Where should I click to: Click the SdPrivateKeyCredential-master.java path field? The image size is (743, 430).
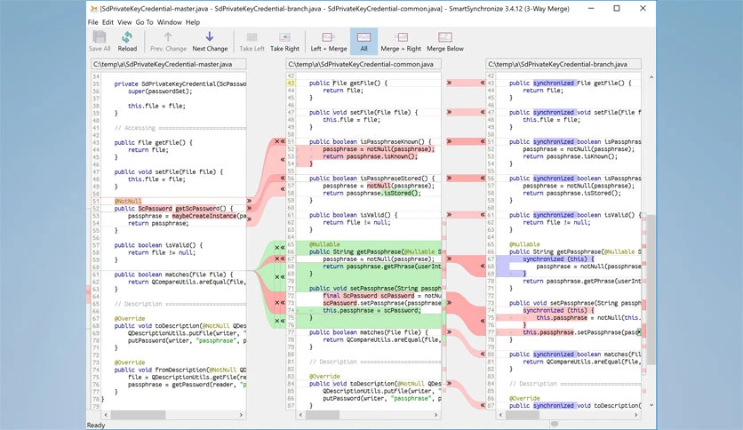tap(168, 64)
